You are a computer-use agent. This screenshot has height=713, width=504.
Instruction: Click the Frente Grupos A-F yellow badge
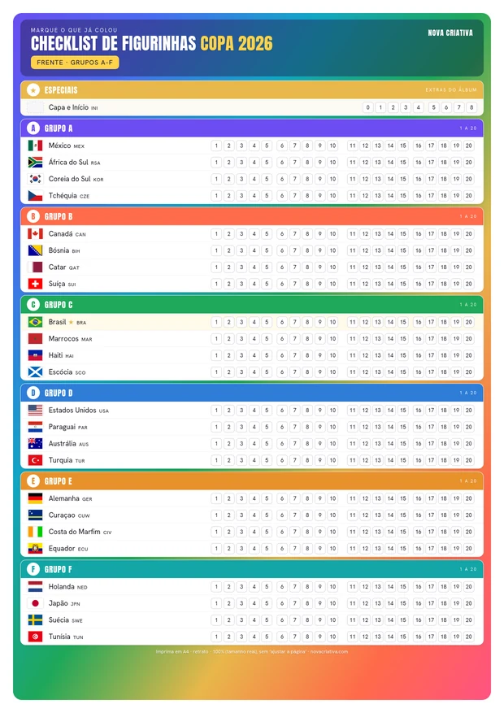75,63
